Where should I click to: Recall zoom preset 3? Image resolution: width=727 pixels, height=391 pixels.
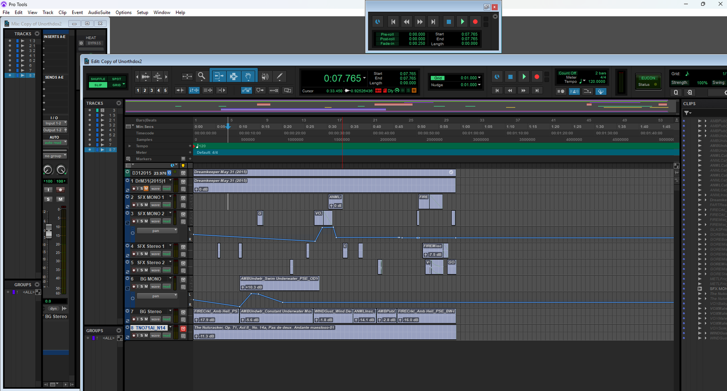(x=151, y=90)
